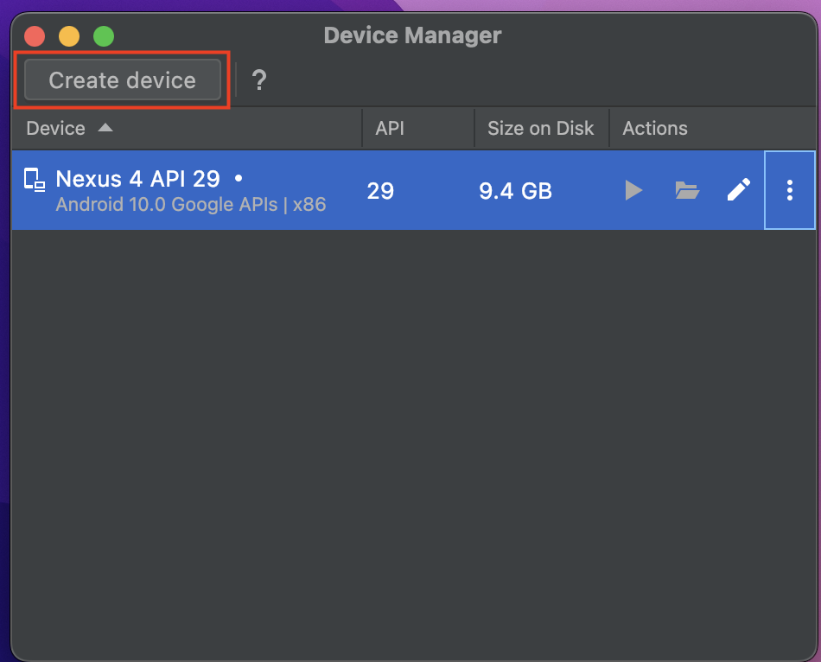821x662 pixels.
Task: Show Nexus 4 files using folder icon
Action: point(687,190)
